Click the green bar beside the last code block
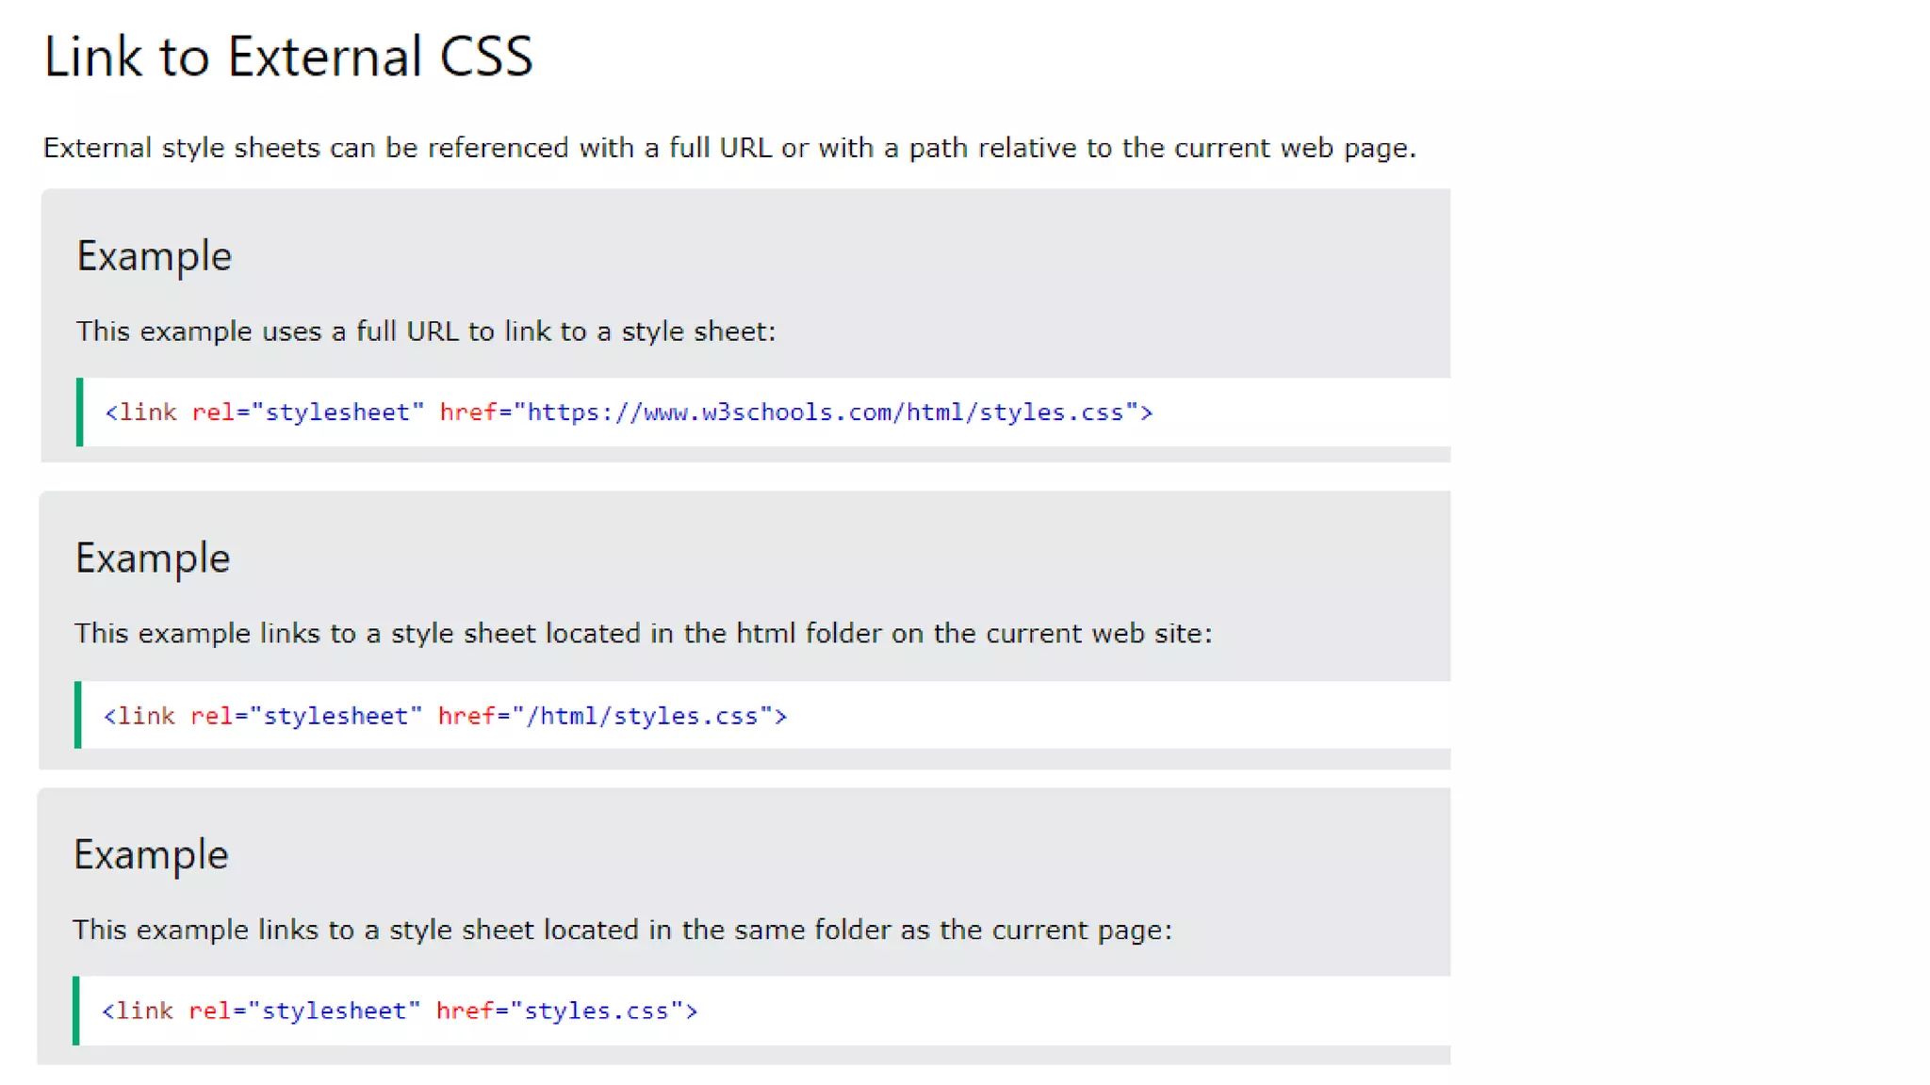The image size is (1930, 1085). point(75,1011)
